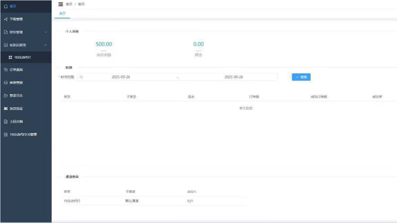
Task: Click the 类型 column header in data table
Action: [x=67, y=97]
